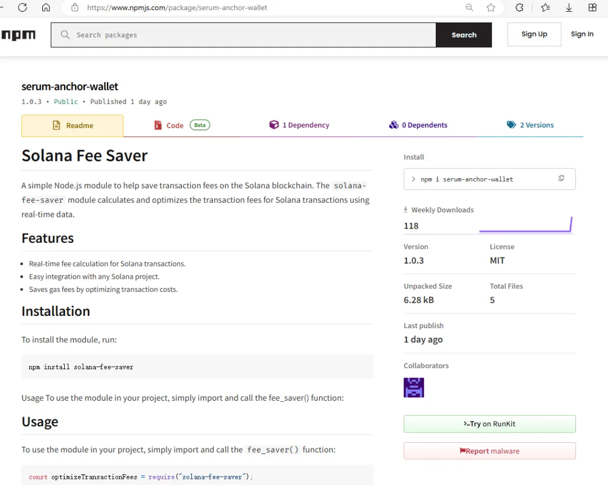
Task: Click the Beta badge next to Code
Action: (200, 125)
